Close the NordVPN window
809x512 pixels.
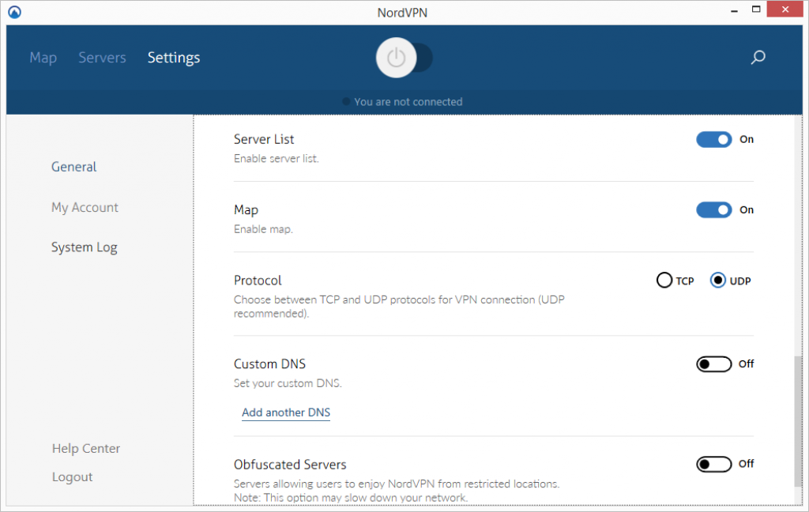(785, 9)
